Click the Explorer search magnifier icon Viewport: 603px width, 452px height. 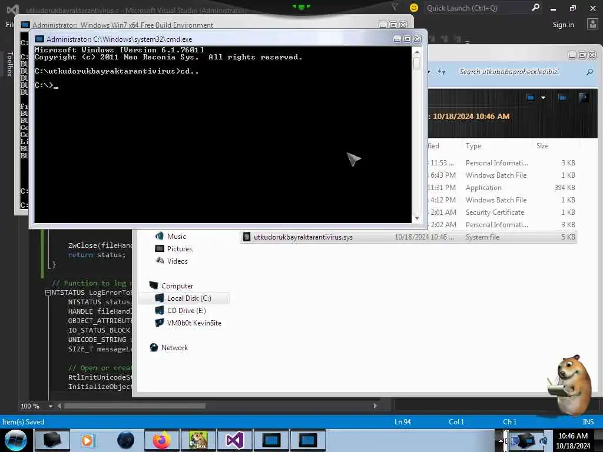click(x=589, y=72)
